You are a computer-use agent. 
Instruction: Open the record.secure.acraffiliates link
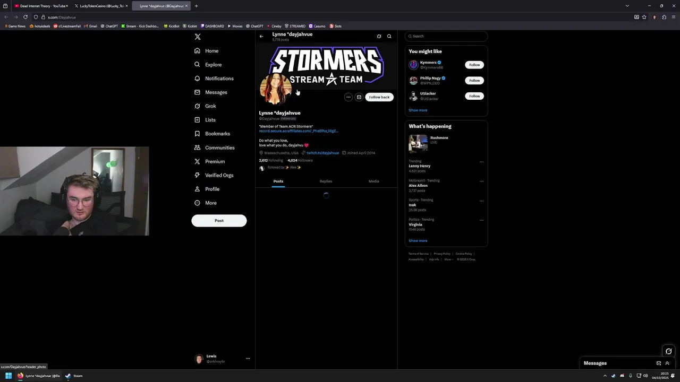[x=299, y=131]
